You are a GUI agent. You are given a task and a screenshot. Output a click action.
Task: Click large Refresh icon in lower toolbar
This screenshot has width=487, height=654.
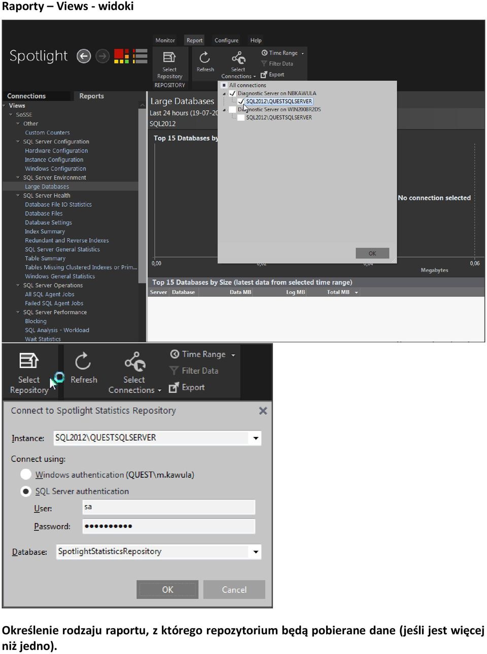point(83,361)
